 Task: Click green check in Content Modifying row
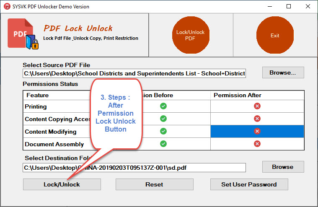point(163,131)
